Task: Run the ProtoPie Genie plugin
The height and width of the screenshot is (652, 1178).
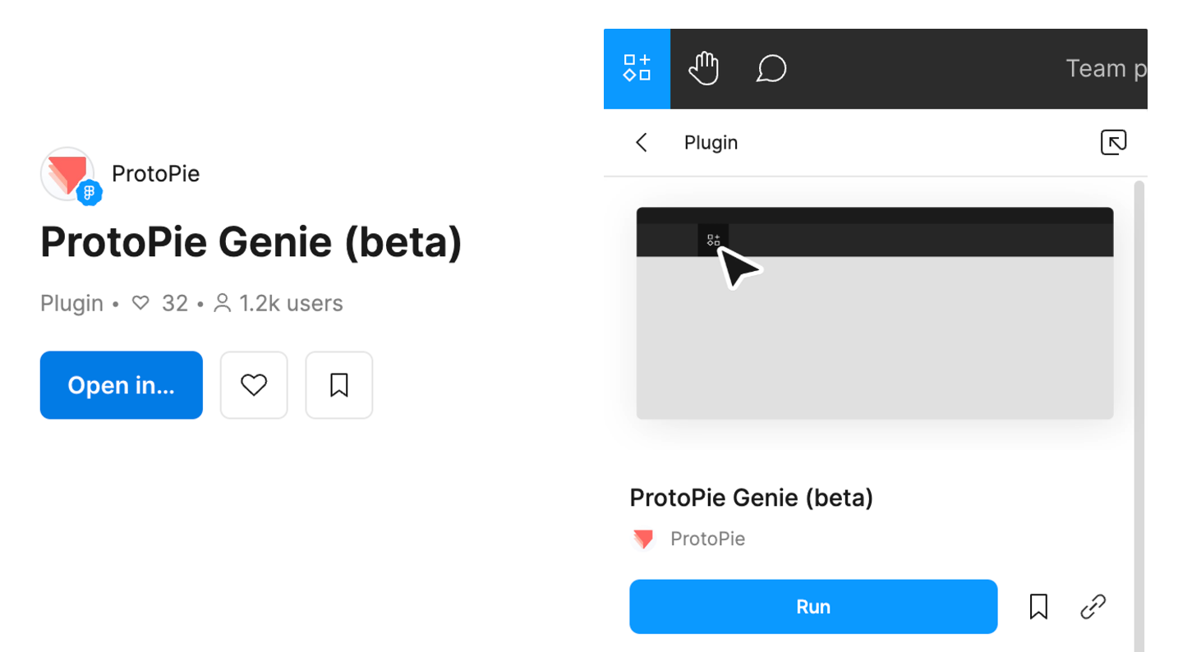Action: coord(813,606)
